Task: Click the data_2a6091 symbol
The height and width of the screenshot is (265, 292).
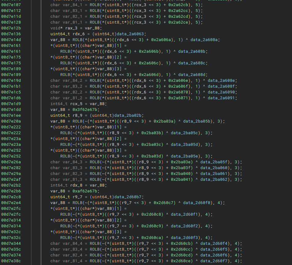Action: pyautogui.click(x=221, y=98)
